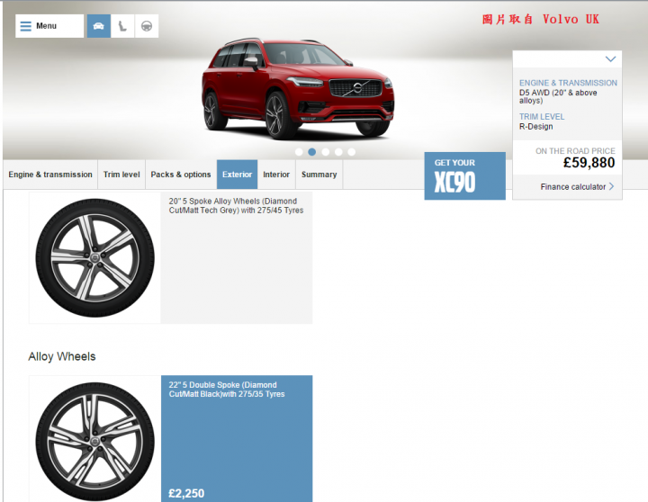The height and width of the screenshot is (502, 648).
Task: Click the red XC90 car image
Action: click(298, 88)
